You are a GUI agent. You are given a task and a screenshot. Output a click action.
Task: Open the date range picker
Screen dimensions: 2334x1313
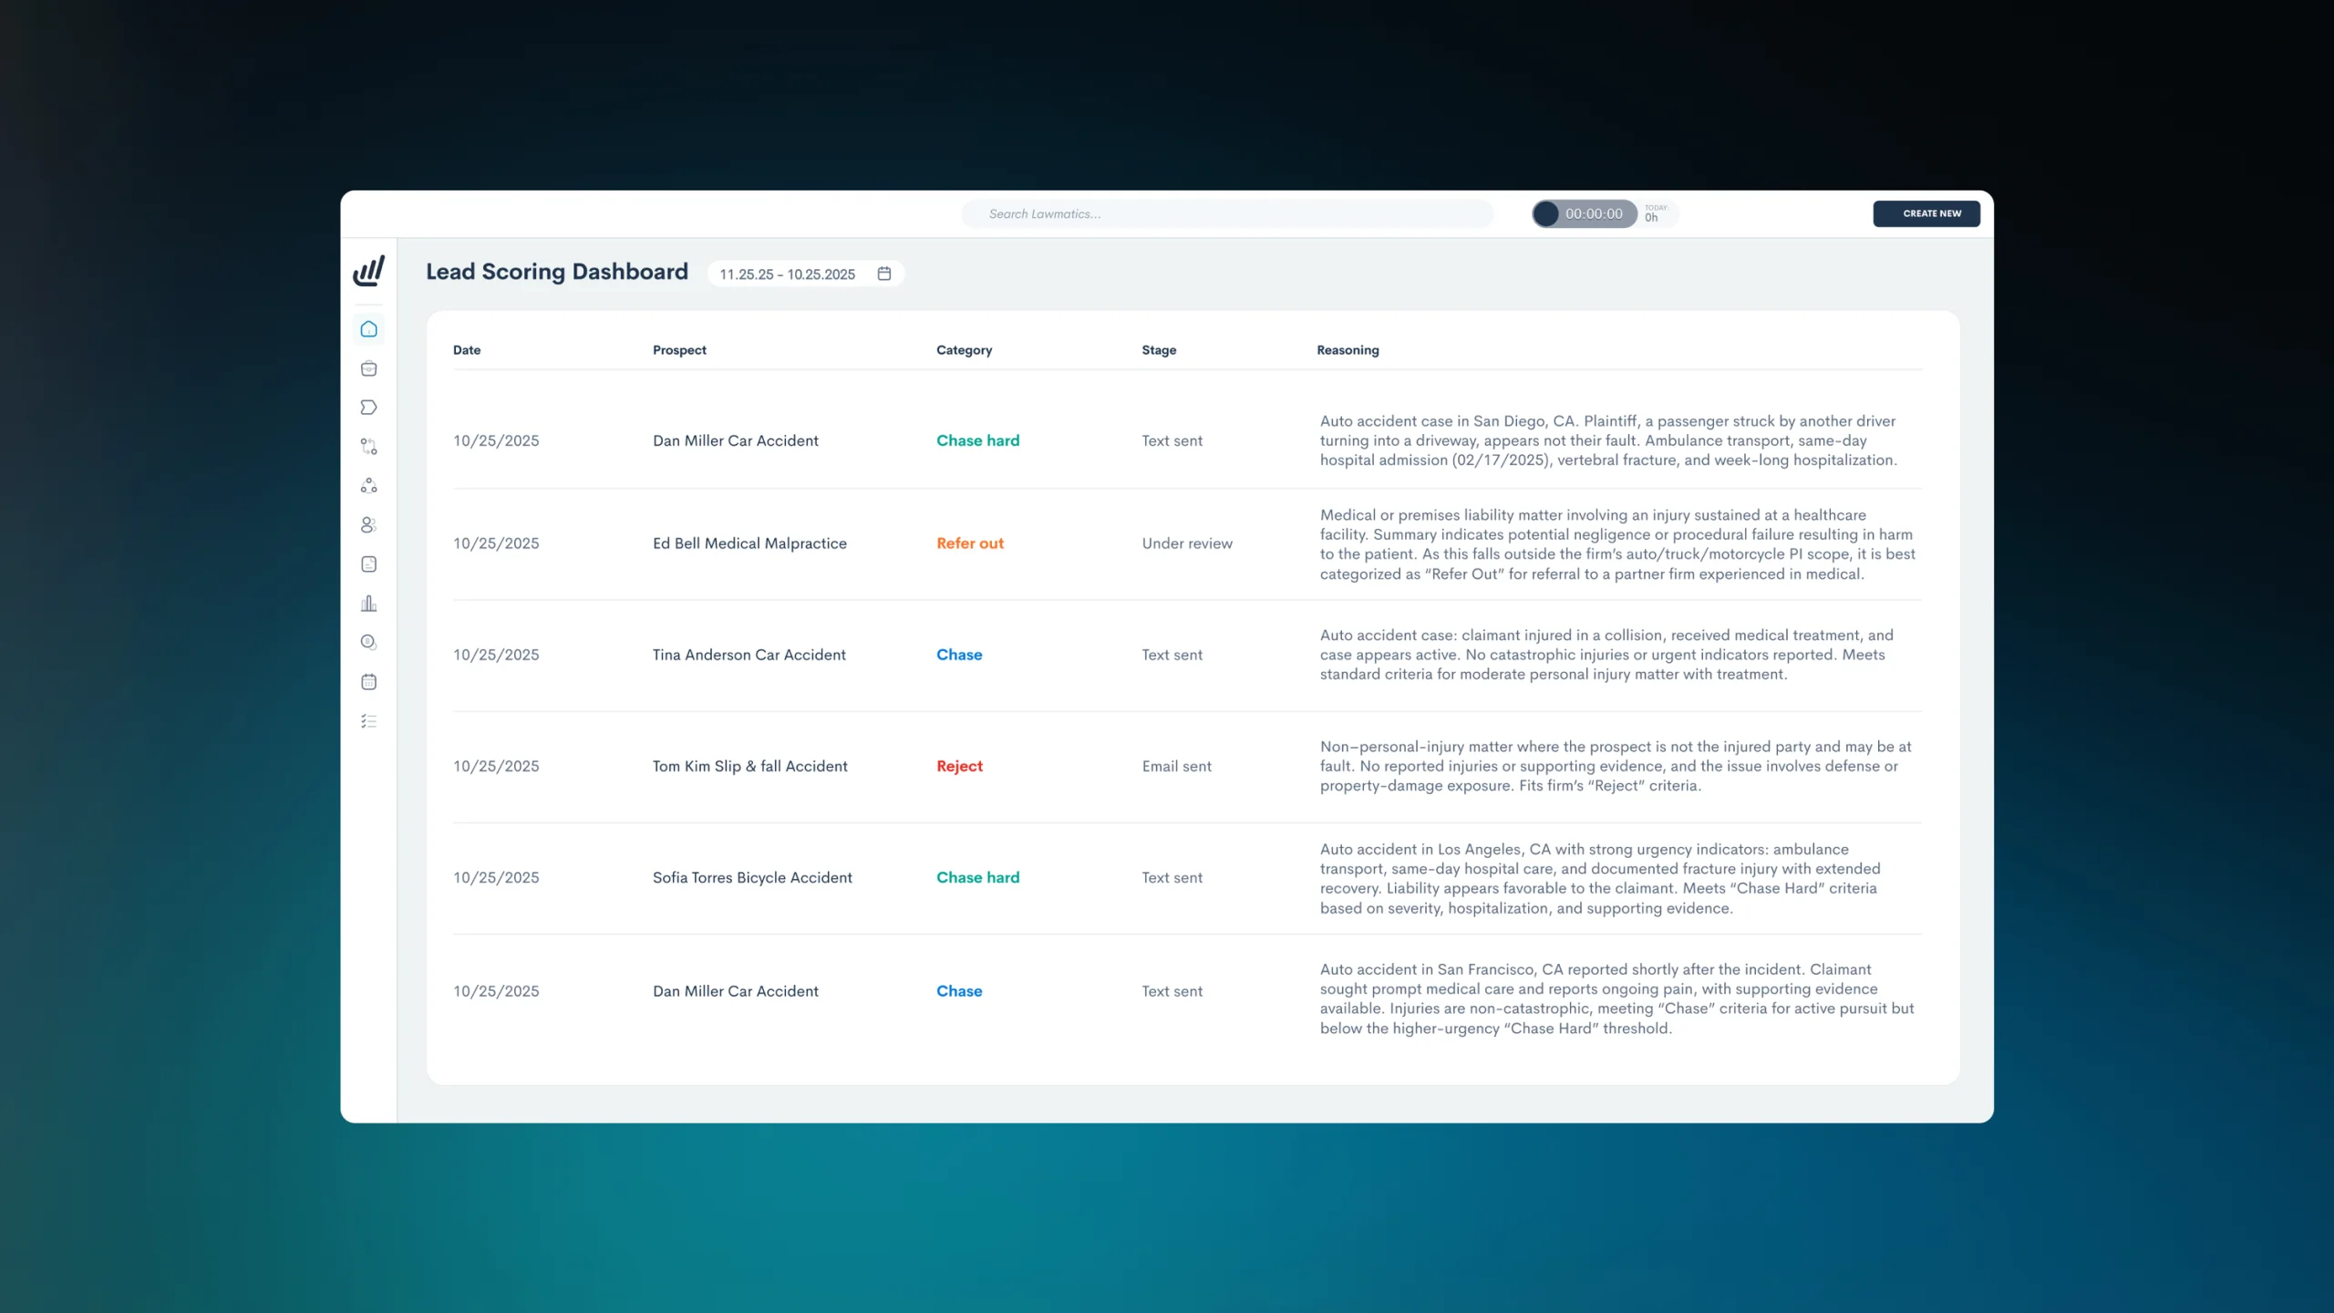(788, 274)
